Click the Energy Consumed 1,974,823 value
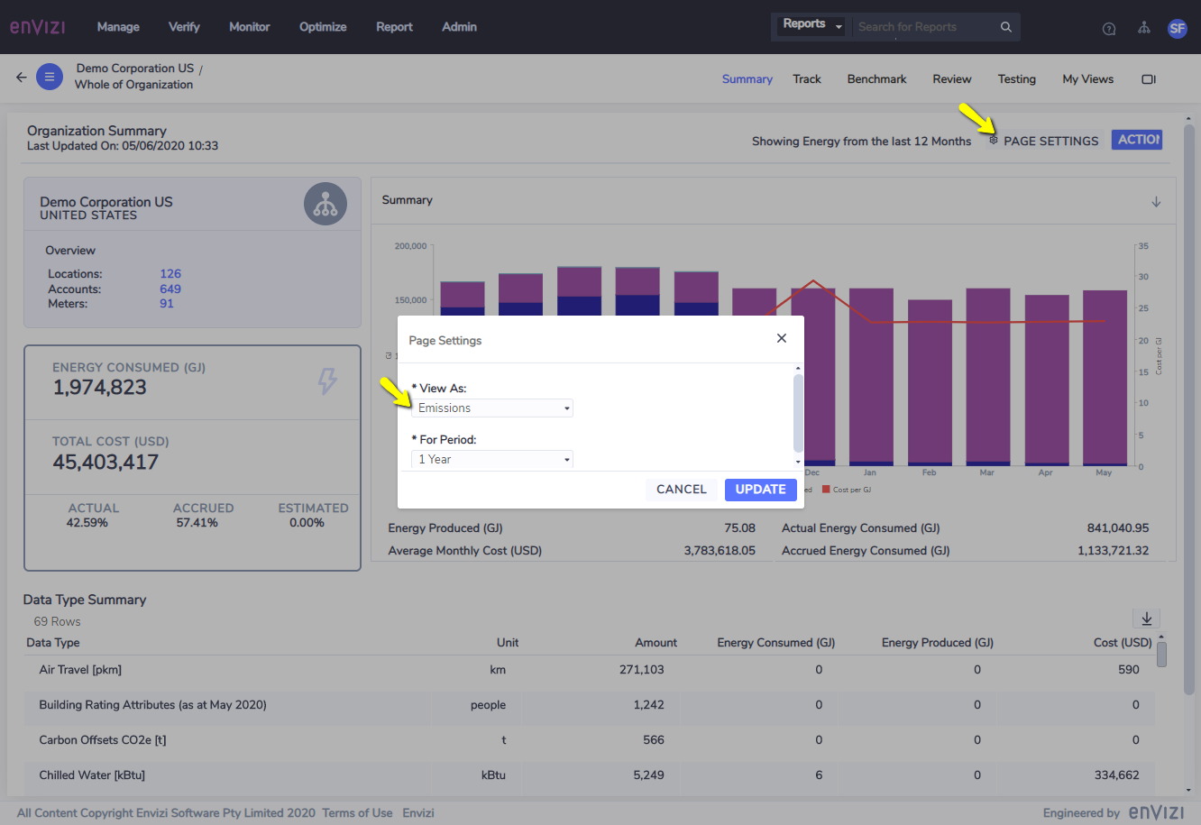1201x825 pixels. [x=100, y=388]
